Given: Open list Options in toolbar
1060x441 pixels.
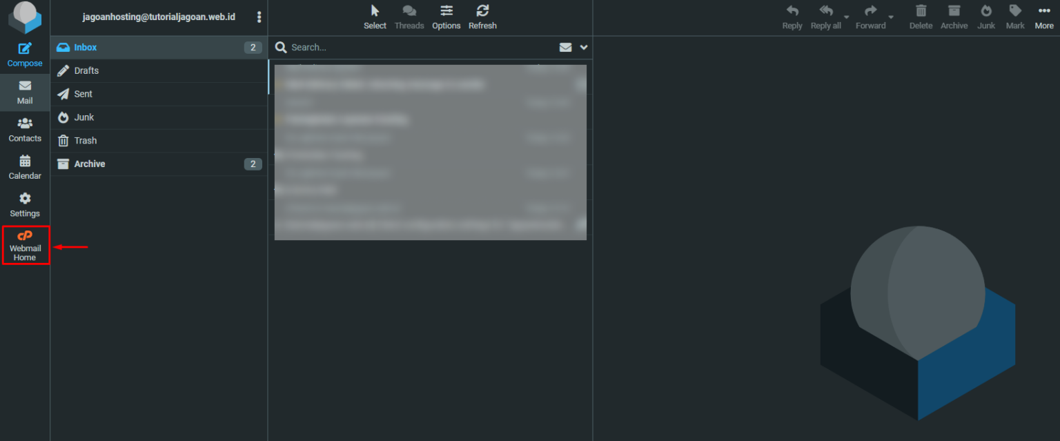Looking at the screenshot, I should pos(446,17).
